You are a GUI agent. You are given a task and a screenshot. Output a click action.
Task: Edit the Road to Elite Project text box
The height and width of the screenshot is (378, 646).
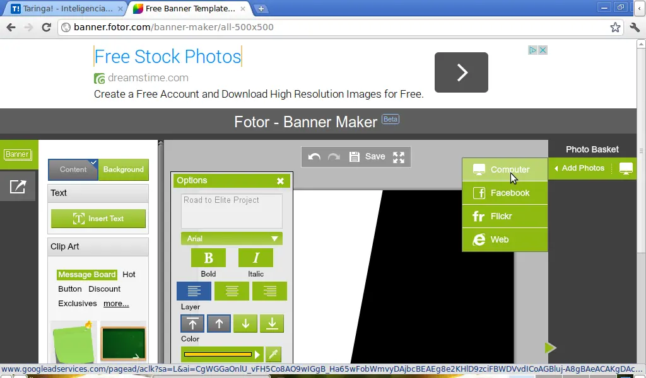tap(232, 211)
